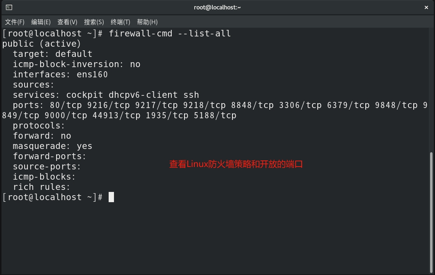Screen dimensions: 435x275
Task: Open the 搜索(S) menu
Action: pyautogui.click(x=94, y=22)
